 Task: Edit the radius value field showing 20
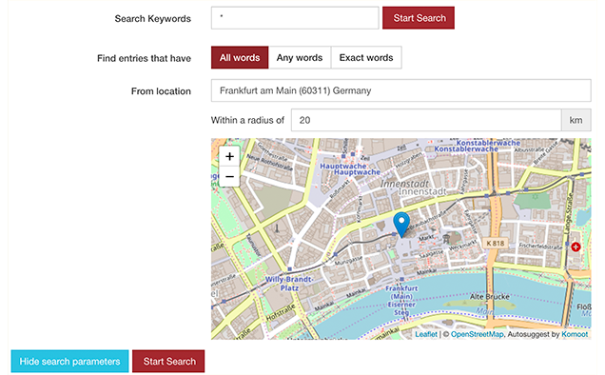426,120
